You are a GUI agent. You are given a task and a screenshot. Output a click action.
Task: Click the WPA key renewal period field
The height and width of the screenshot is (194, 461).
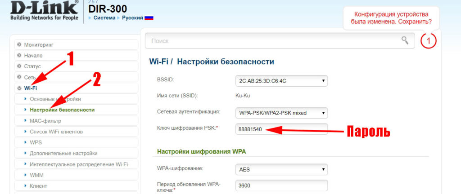[281, 186]
